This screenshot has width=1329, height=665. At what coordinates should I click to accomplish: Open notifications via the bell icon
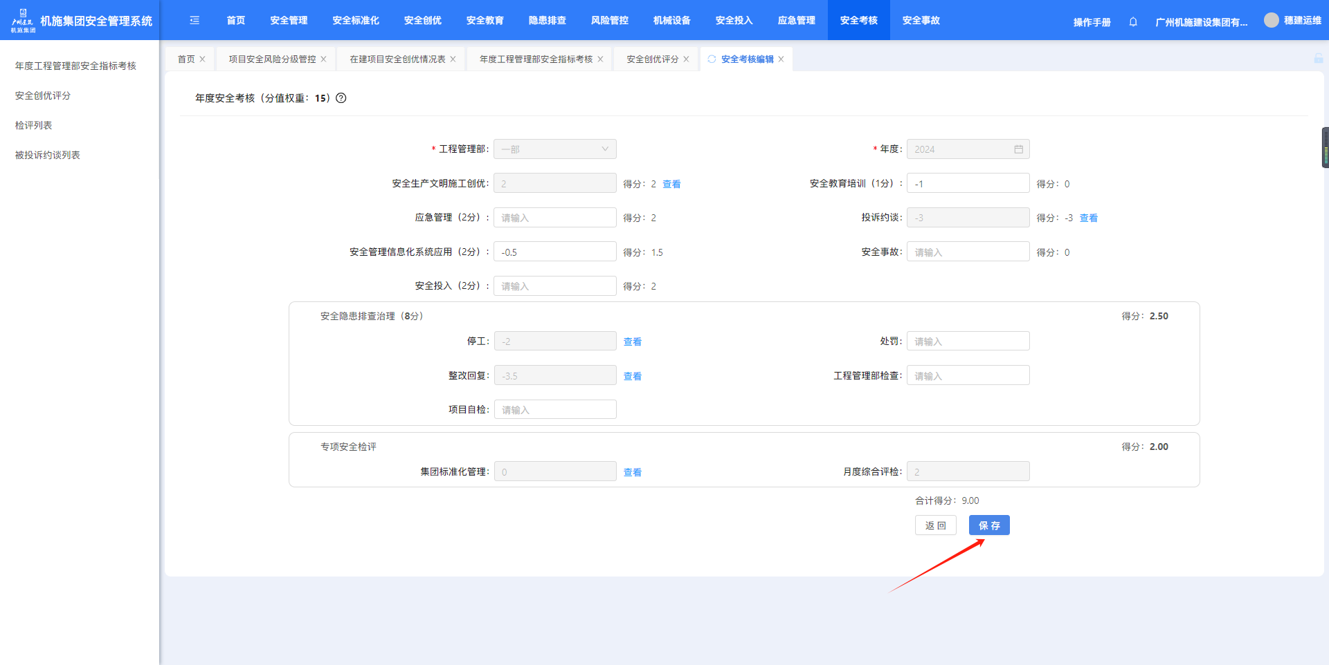coord(1133,22)
